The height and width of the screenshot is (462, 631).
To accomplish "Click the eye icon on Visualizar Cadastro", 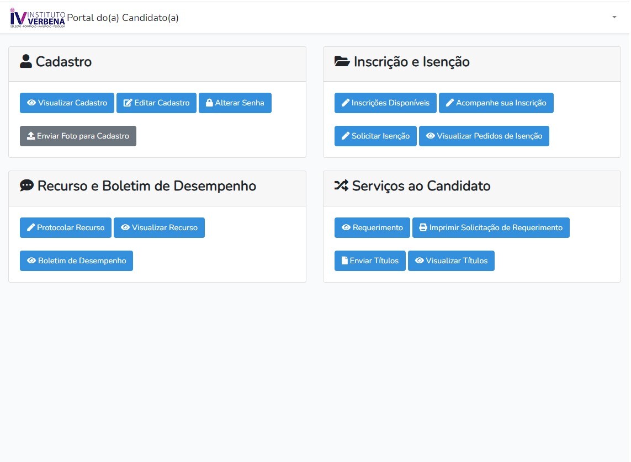I will click(31, 103).
